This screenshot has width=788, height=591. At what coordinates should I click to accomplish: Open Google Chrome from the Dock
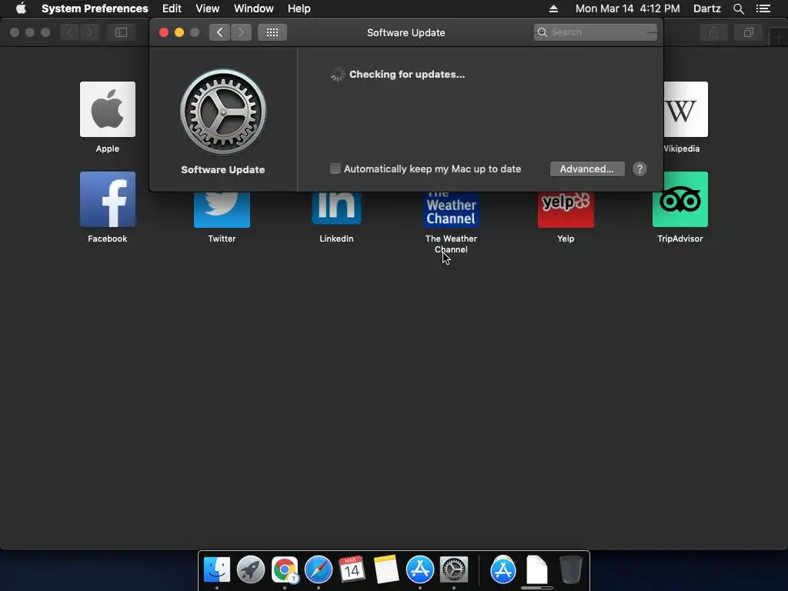coord(285,570)
